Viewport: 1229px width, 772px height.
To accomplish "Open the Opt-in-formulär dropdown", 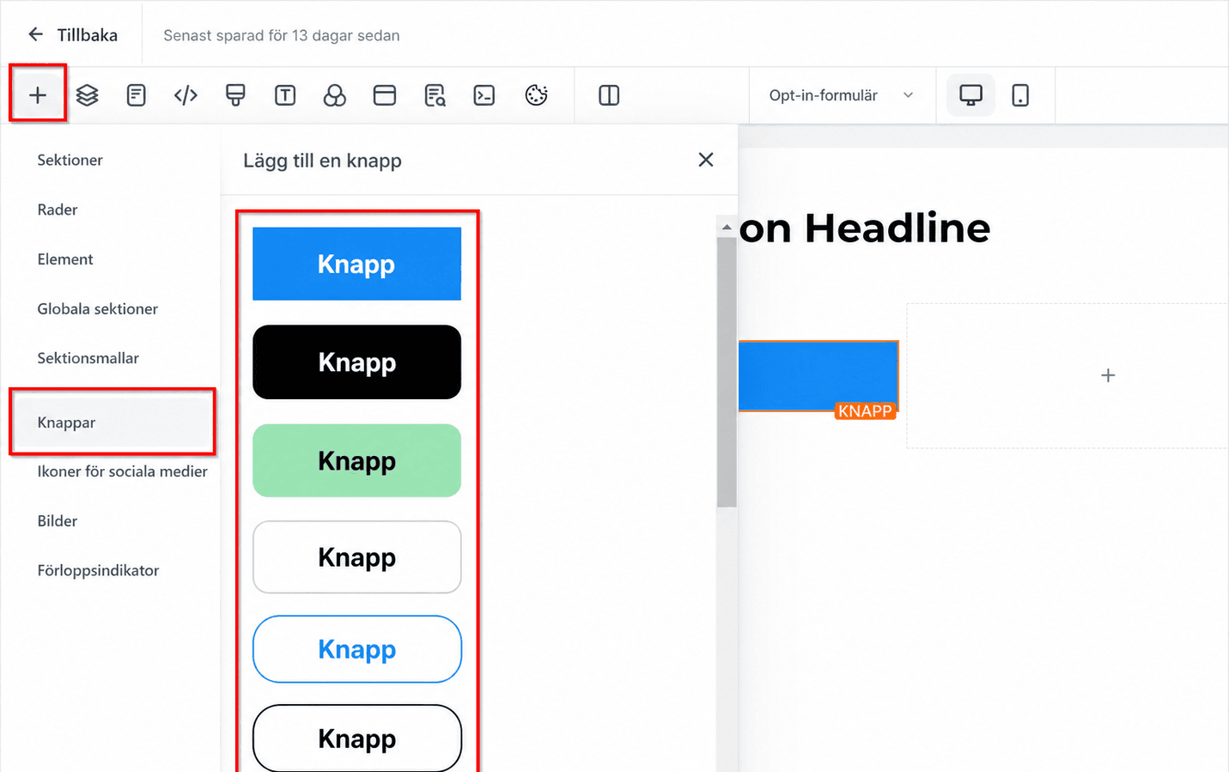I will point(841,95).
